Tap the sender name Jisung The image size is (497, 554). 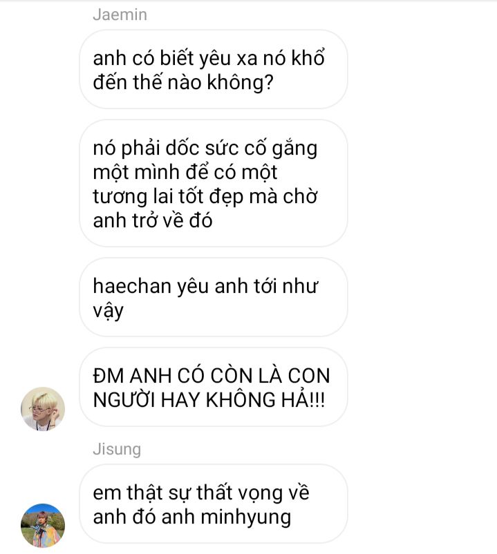coord(117,450)
